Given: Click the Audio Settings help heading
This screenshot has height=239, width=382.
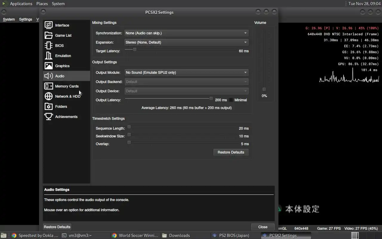Looking at the screenshot, I should (57, 189).
